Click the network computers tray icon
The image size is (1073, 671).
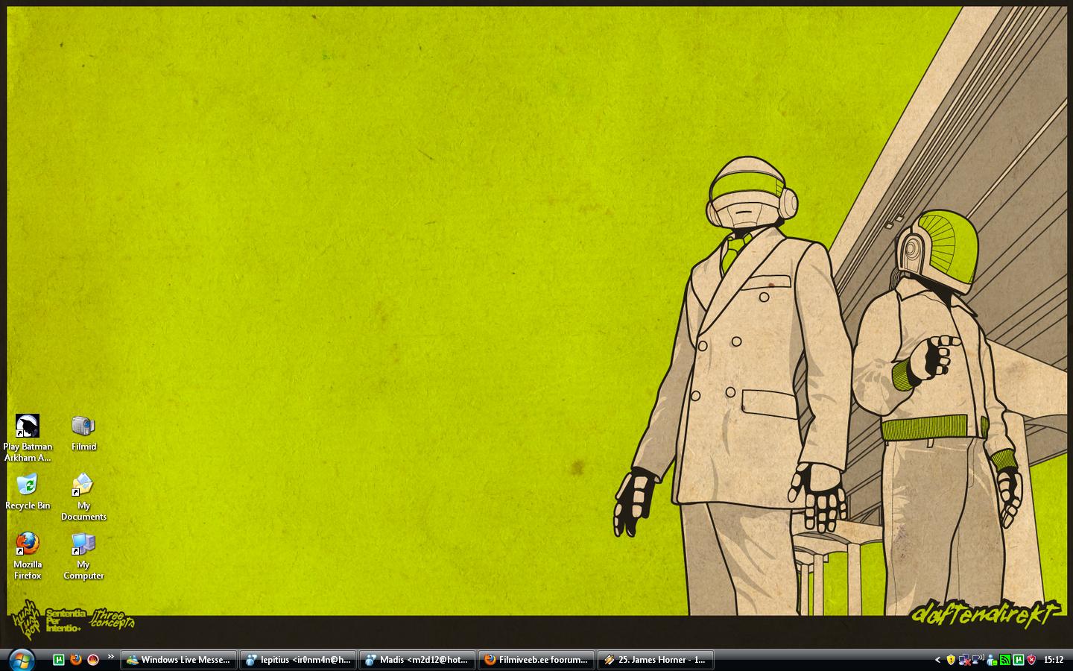(978, 660)
